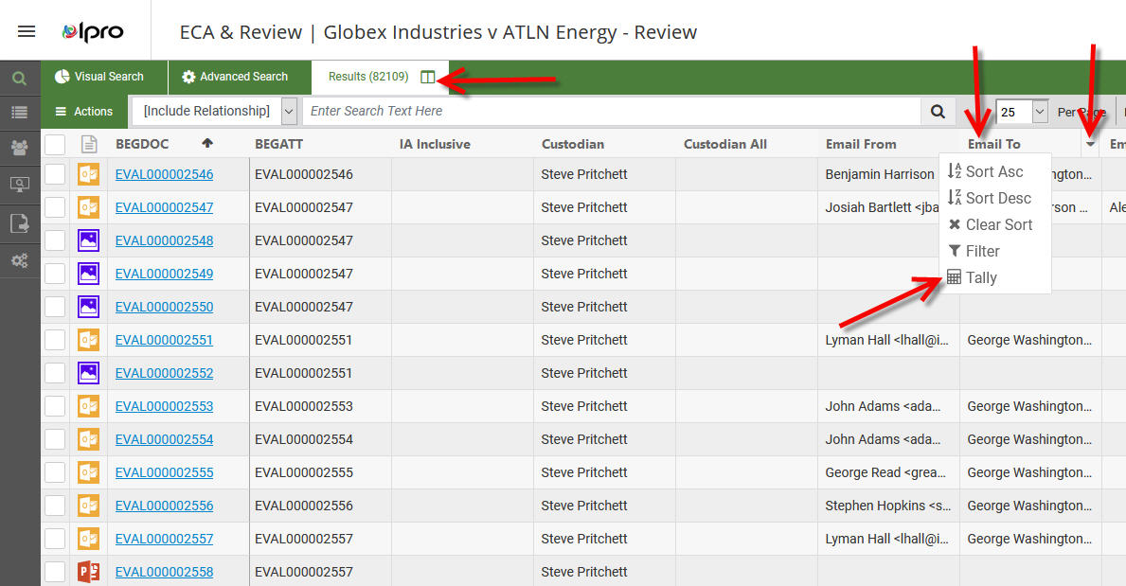Click image icon for EVAL000002550

(x=88, y=307)
